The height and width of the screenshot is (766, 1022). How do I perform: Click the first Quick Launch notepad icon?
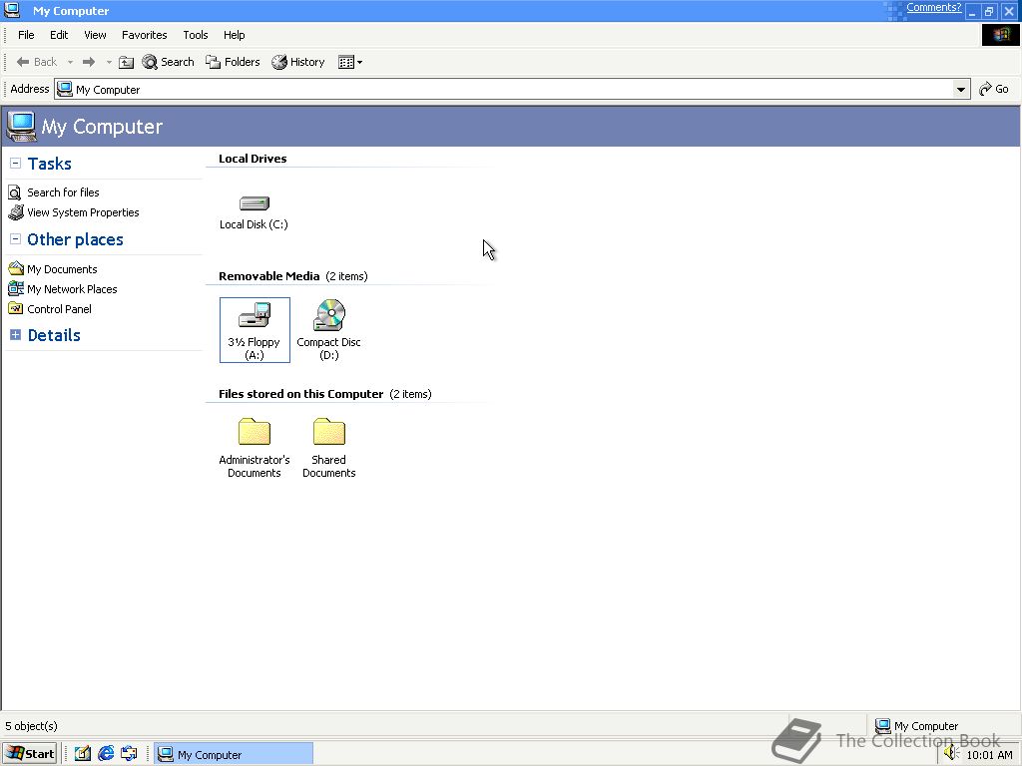(x=82, y=754)
